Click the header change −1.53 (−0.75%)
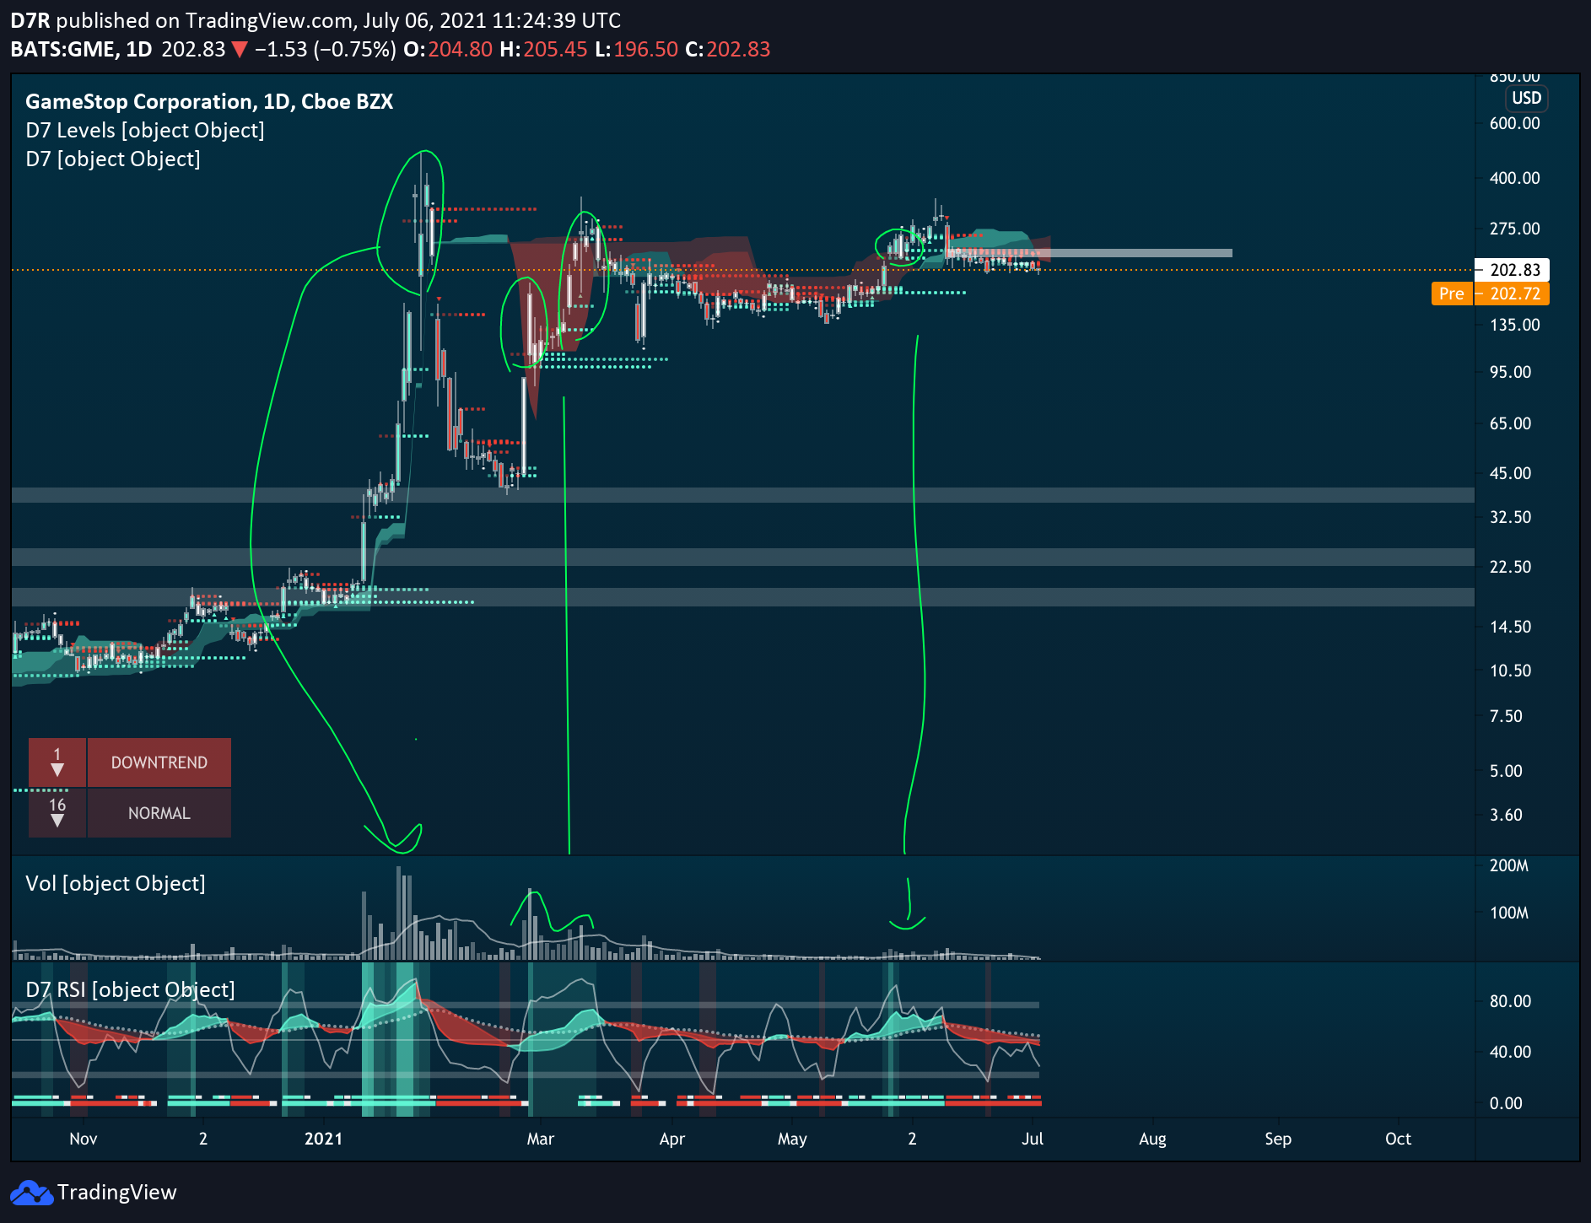 pyautogui.click(x=326, y=50)
